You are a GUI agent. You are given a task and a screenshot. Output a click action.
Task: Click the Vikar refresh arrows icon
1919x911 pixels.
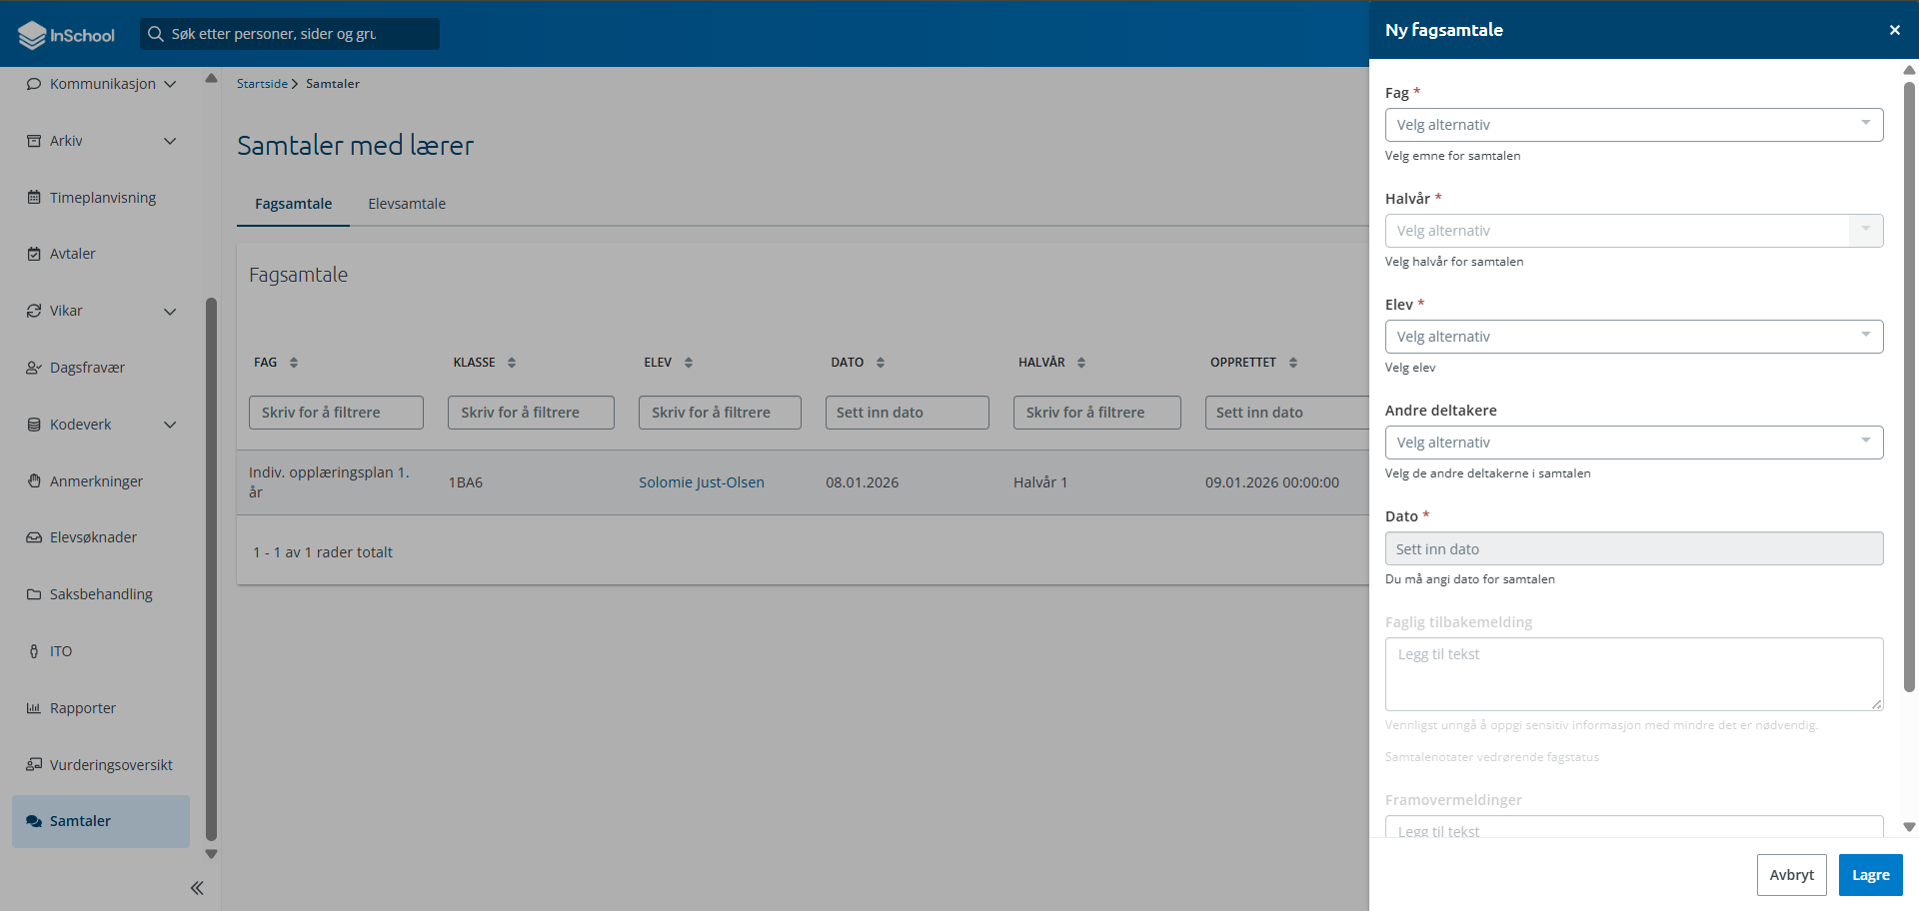tap(34, 311)
